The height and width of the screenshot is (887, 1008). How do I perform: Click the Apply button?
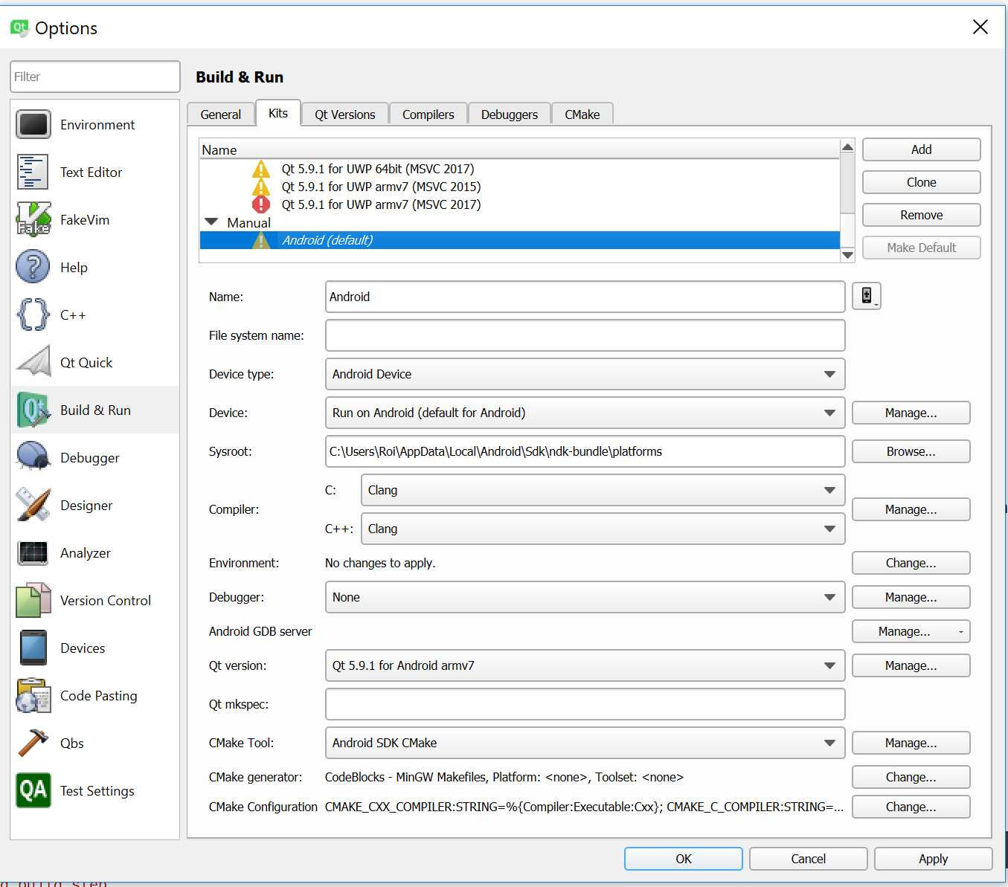pos(933,859)
